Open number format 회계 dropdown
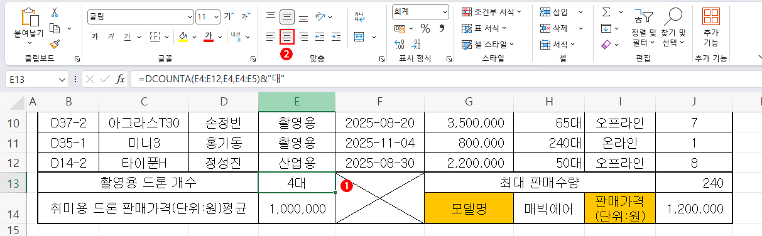 click(445, 12)
